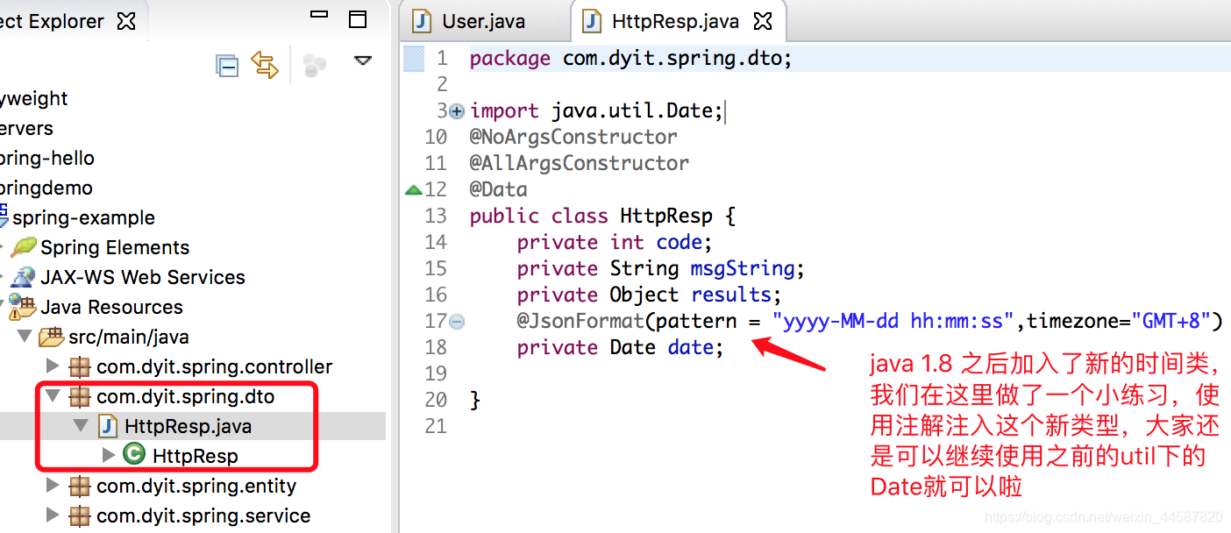Image resolution: width=1231 pixels, height=533 pixels.
Task: Click @NoArgsConstructor annotation on line 10
Action: pos(573,137)
